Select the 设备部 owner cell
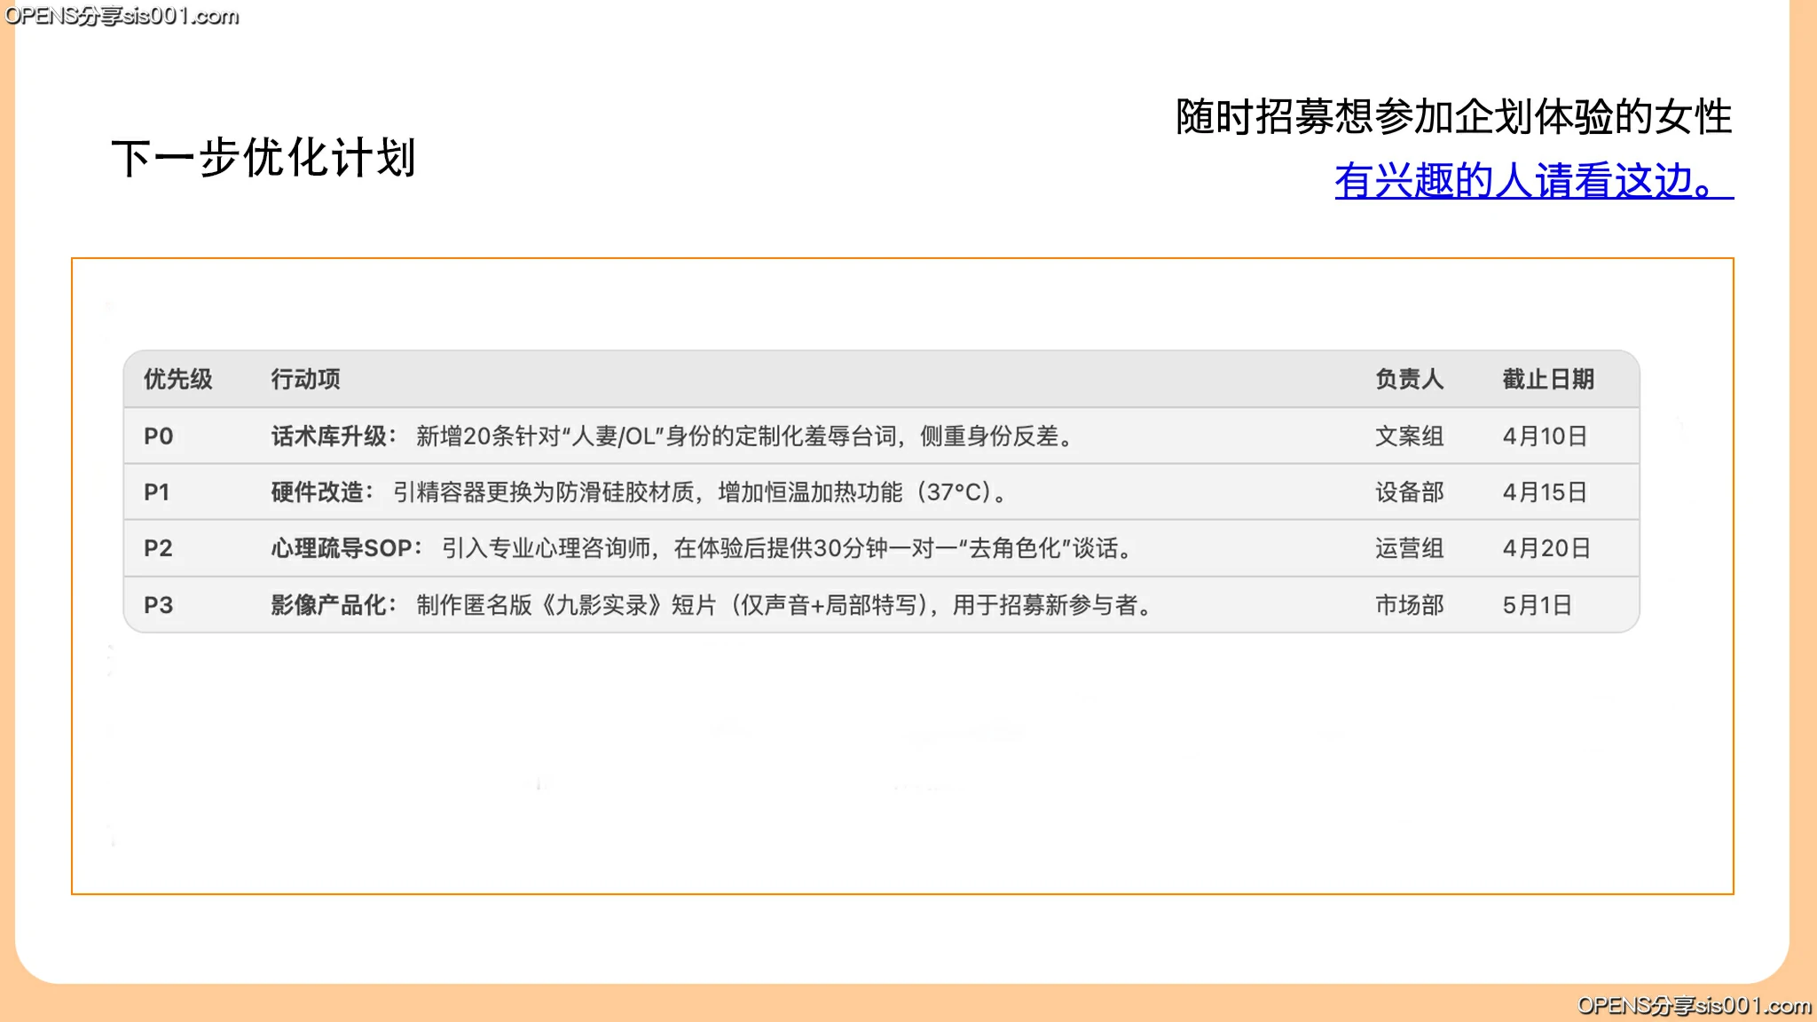 point(1410,491)
